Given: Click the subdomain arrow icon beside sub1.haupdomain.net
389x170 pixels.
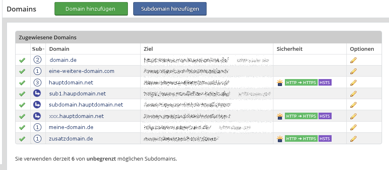Looking at the screenshot, I should [x=38, y=94].
